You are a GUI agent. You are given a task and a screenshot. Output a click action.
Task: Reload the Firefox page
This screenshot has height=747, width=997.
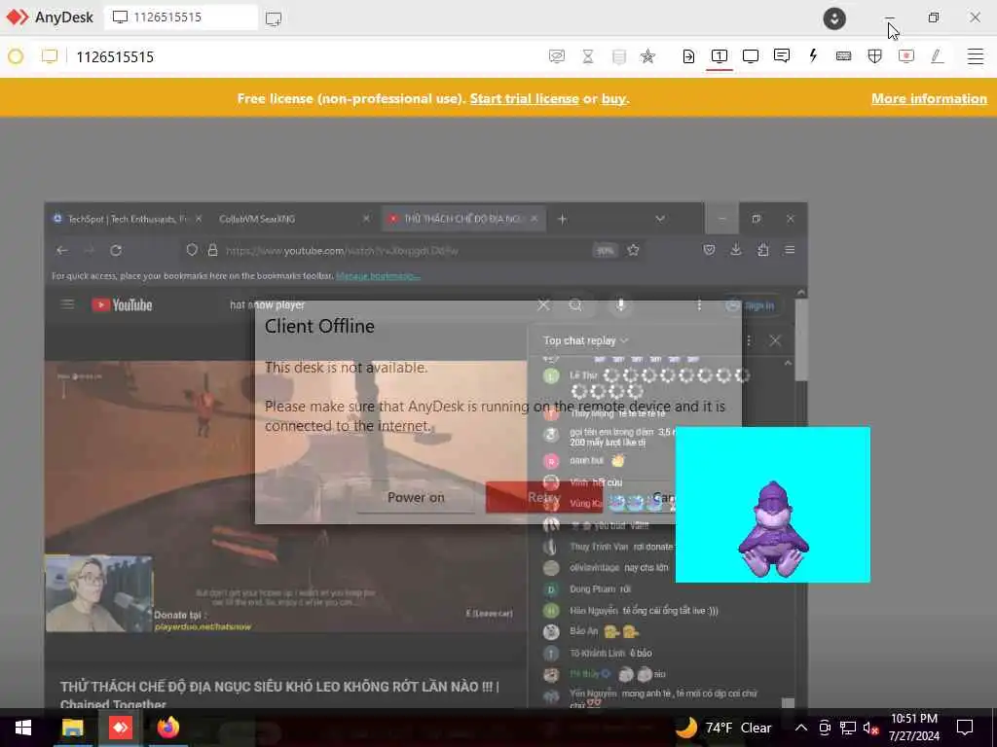(116, 250)
